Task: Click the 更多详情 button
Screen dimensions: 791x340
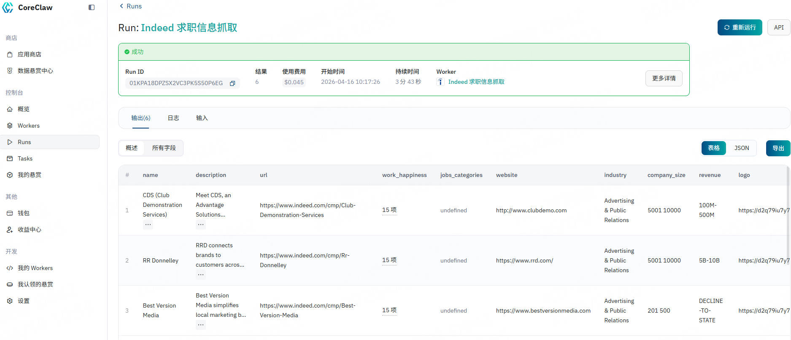Action: (664, 78)
